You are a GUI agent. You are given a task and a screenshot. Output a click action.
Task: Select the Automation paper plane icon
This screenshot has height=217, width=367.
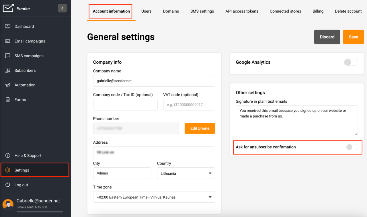click(x=8, y=85)
